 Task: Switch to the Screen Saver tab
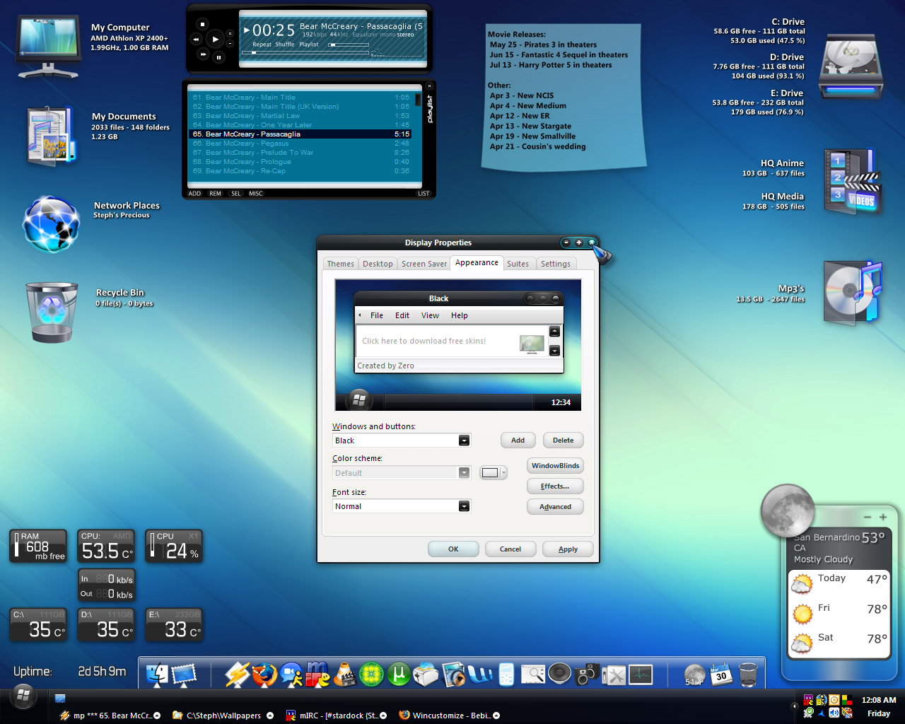[424, 264]
